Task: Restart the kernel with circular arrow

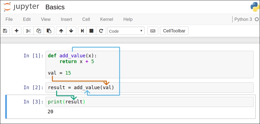Action: [101, 31]
